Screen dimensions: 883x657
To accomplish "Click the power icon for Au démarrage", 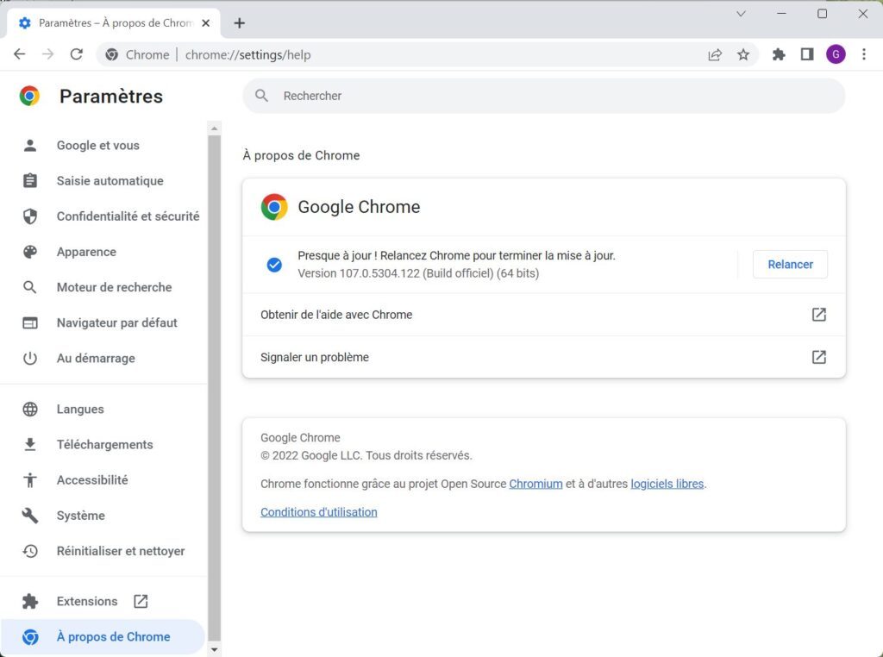I will click(30, 358).
